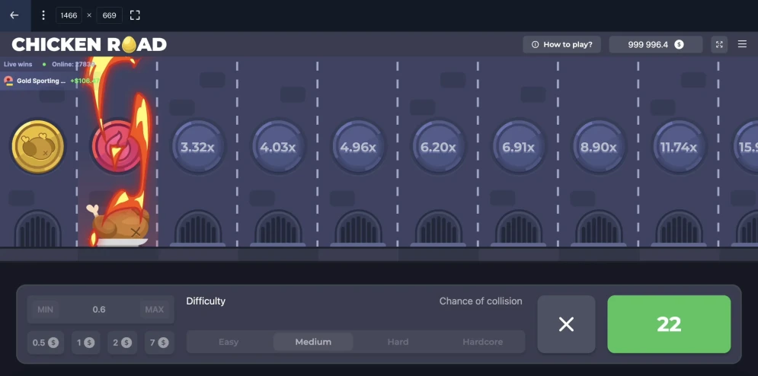Open the How to play? help
Viewport: 758px width, 376px height.
[561, 44]
